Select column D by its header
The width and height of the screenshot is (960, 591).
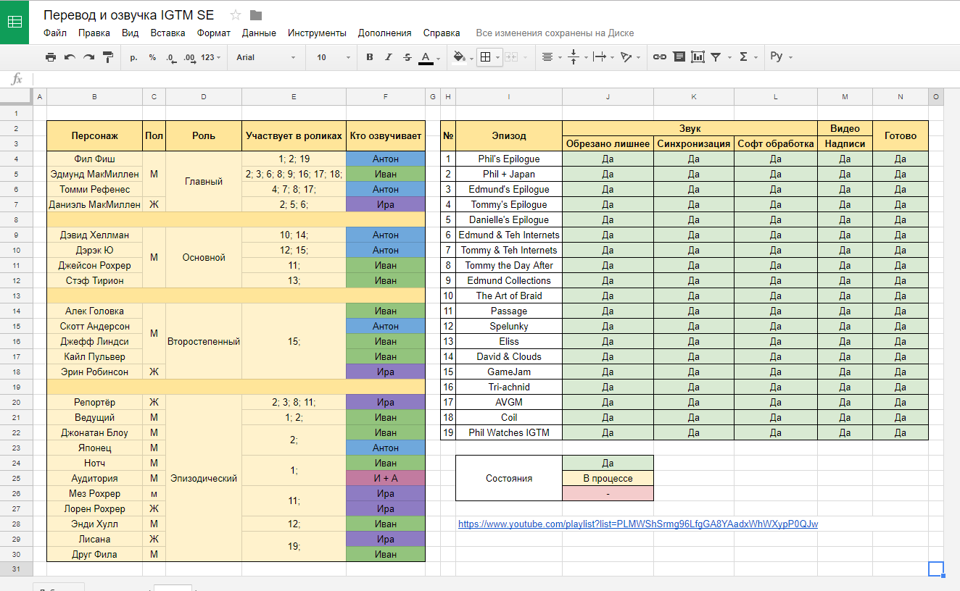[x=203, y=97]
